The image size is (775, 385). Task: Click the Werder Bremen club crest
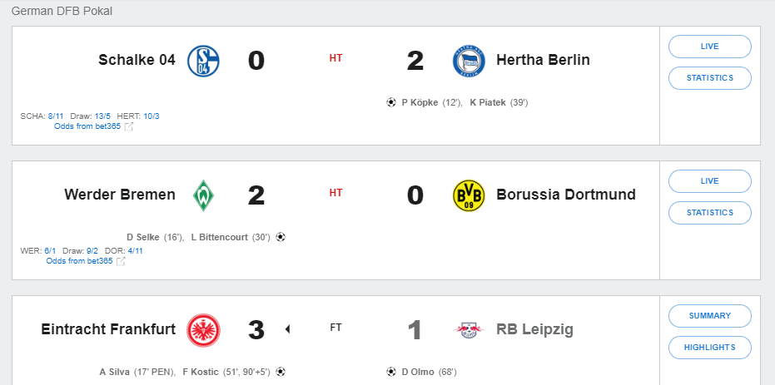click(x=203, y=195)
